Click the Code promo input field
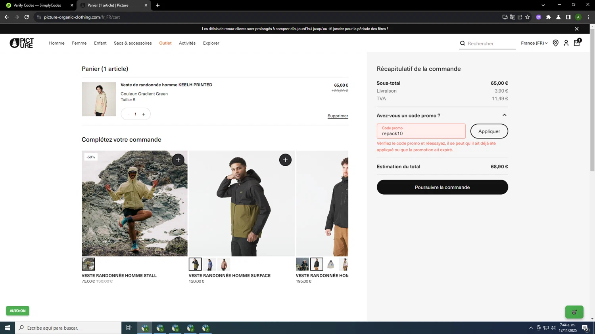This screenshot has height=334, width=595. (x=421, y=131)
